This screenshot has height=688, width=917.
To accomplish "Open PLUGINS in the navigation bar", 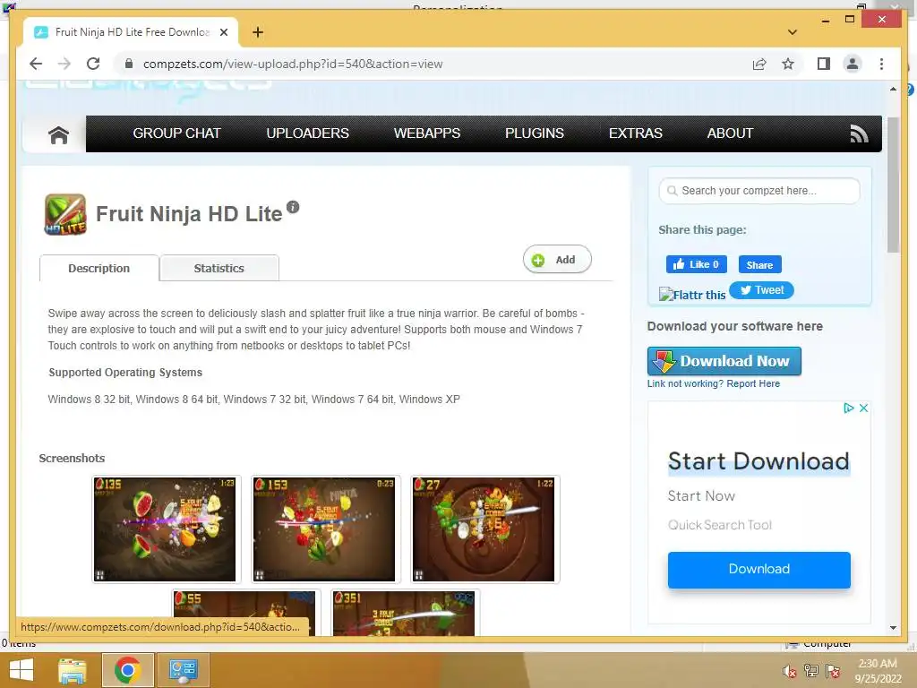I will 535,133.
